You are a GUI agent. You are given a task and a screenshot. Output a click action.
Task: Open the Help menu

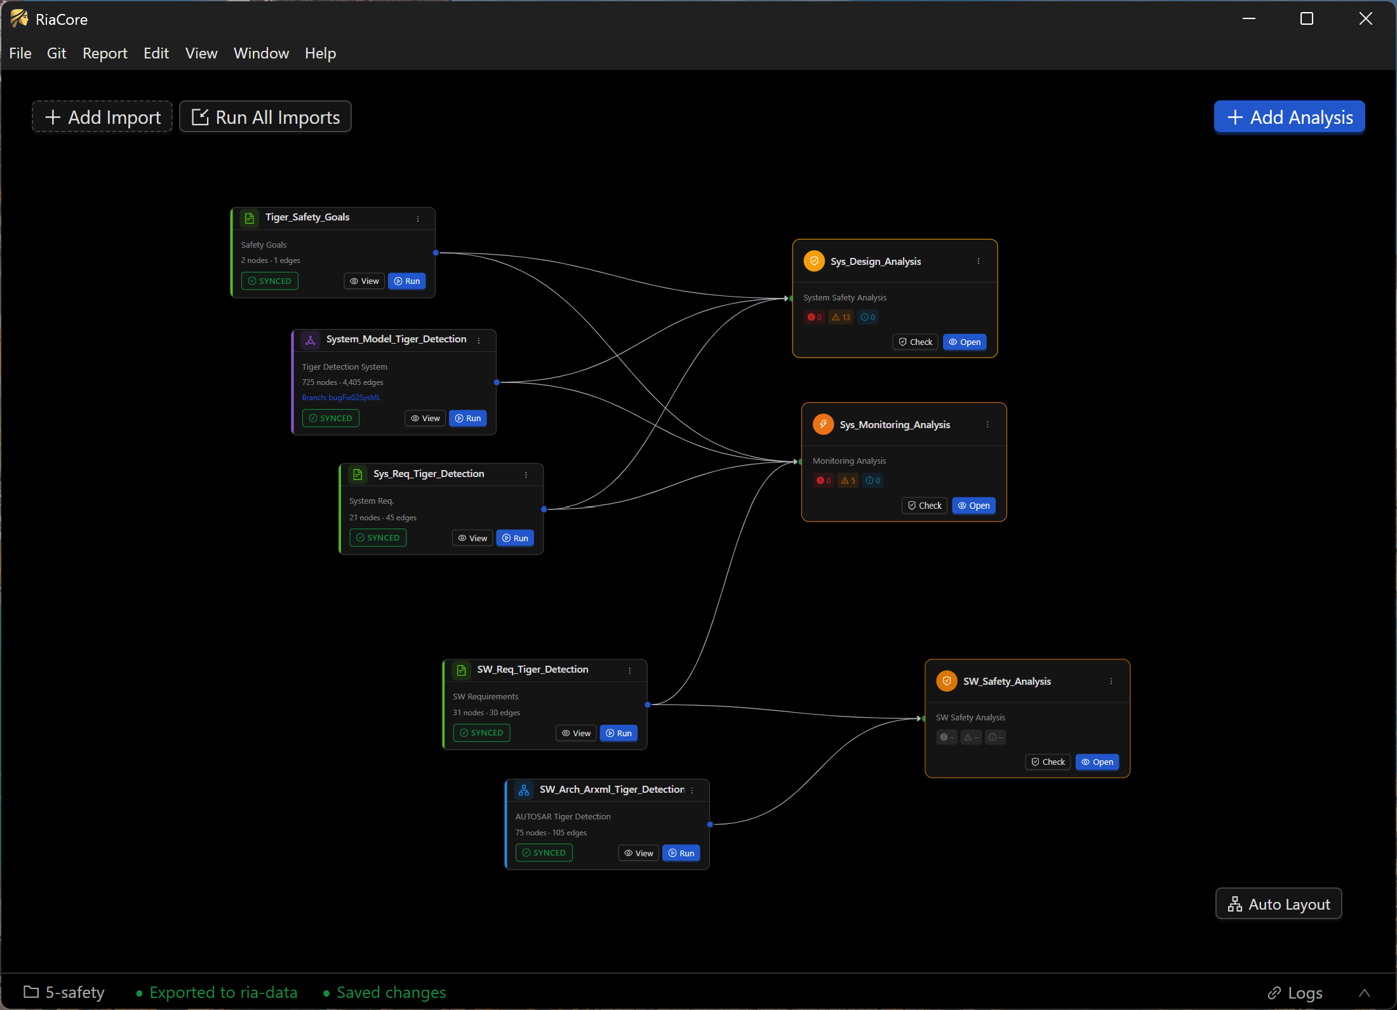pos(320,53)
